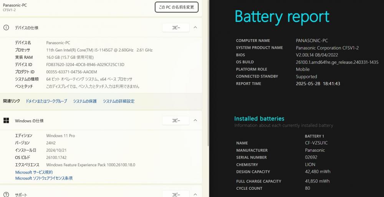Select the system product name CFSV1-2 value
The image size is (384, 197).
tap(327, 48)
